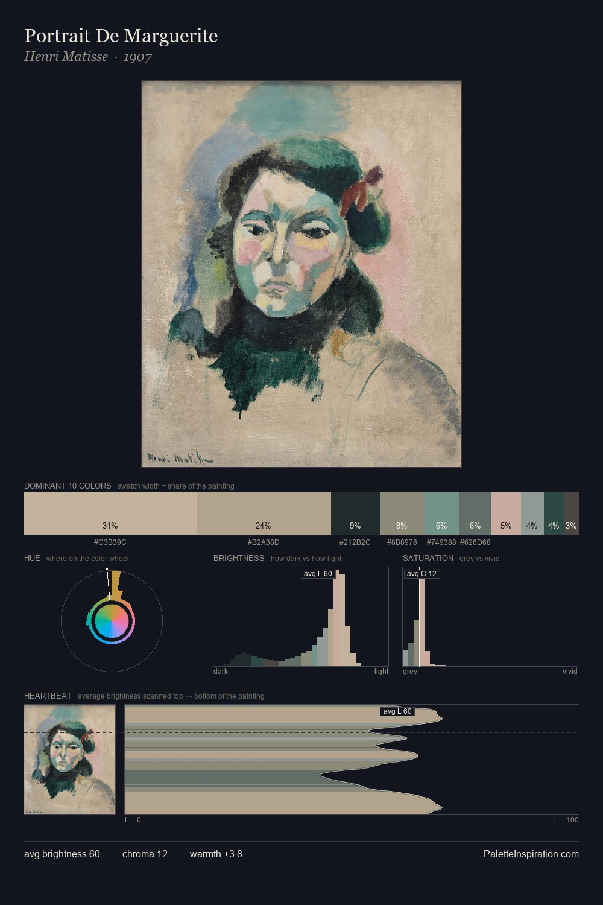Click hex label '#212B2C'
Viewport: 603px width, 905px height.
[355, 542]
